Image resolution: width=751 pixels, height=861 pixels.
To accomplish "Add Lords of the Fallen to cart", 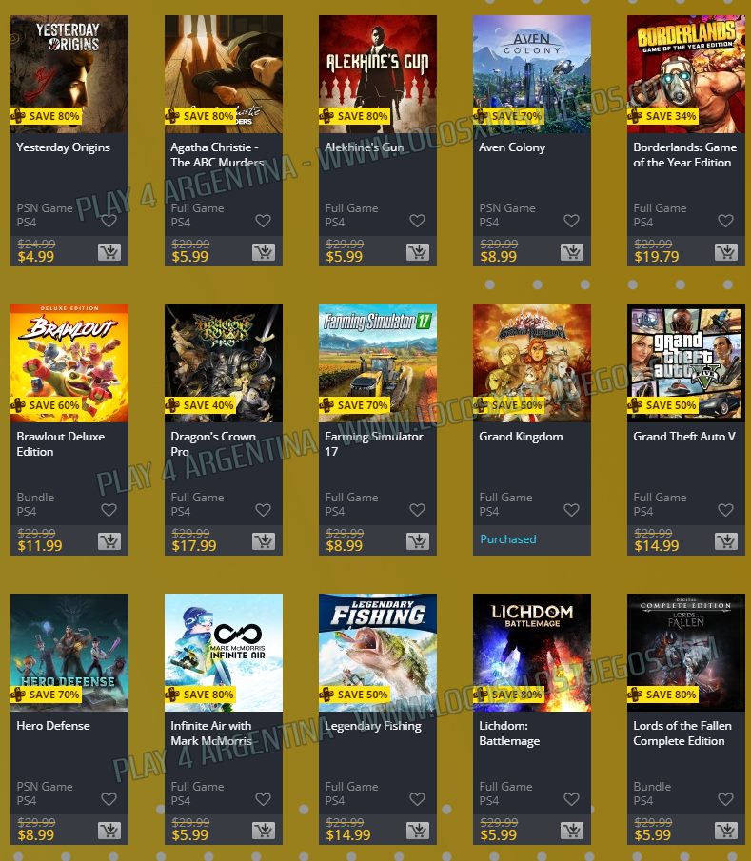I will [726, 831].
